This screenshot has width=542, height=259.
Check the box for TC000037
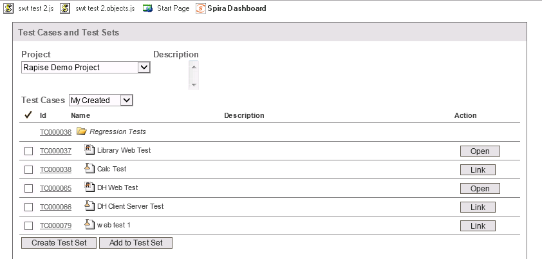(x=28, y=151)
